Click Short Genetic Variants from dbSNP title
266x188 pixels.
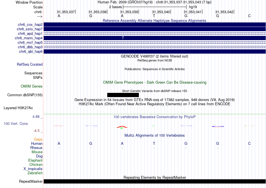click(x=155, y=91)
